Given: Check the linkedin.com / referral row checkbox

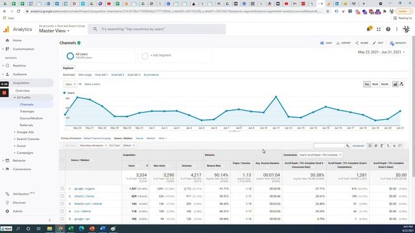Looking at the screenshot, I should 62,204.
